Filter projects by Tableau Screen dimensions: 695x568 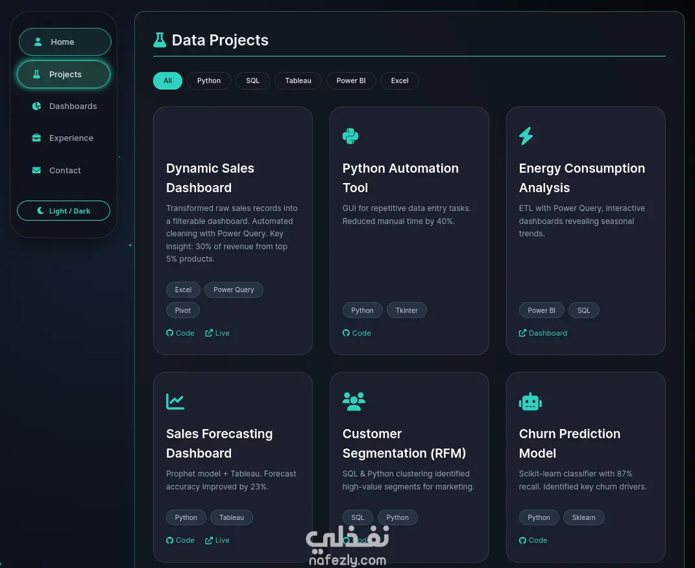point(298,80)
